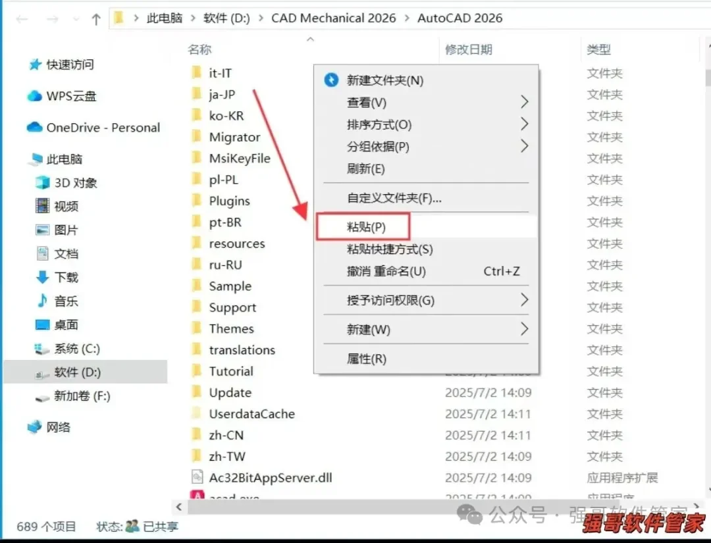Expand 授予访问权限(G) submenu arrow

coord(524,300)
